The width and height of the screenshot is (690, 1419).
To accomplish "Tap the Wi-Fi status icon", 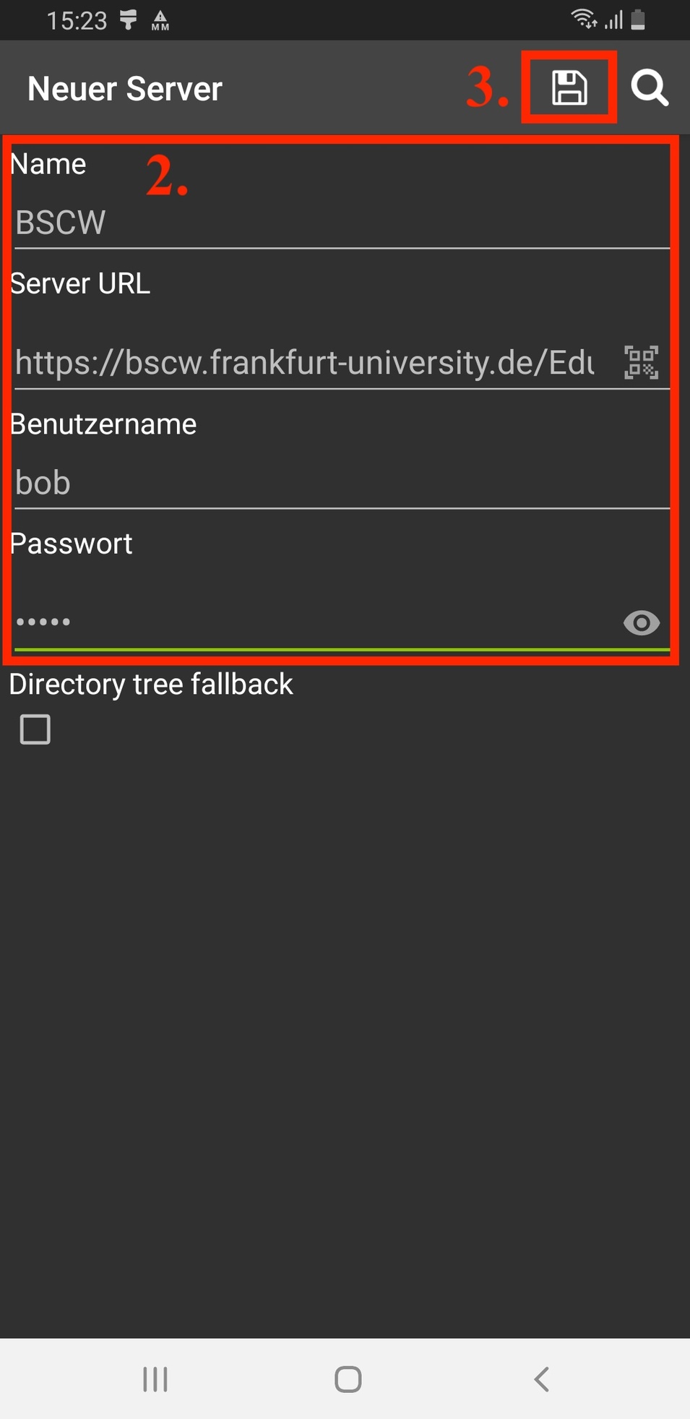I will click(583, 19).
